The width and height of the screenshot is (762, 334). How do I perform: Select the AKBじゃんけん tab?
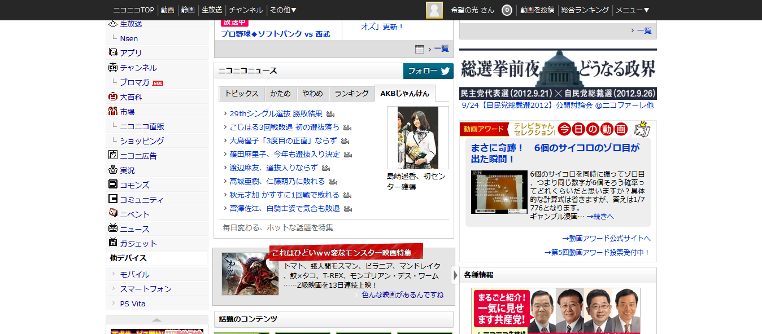click(405, 94)
